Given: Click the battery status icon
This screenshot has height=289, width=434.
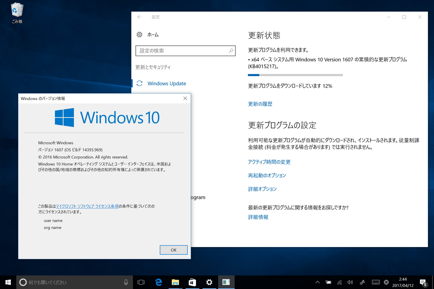Looking at the screenshot, I should tap(329, 282).
